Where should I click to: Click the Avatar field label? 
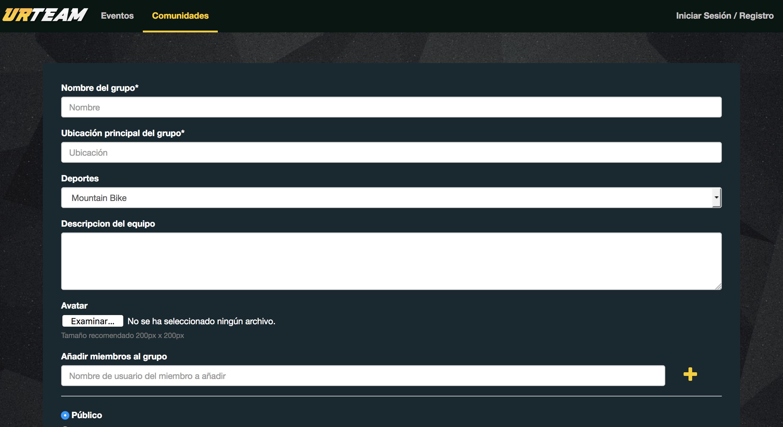74,306
